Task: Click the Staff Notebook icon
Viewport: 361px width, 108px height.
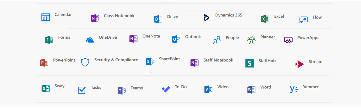Action: coord(194,63)
